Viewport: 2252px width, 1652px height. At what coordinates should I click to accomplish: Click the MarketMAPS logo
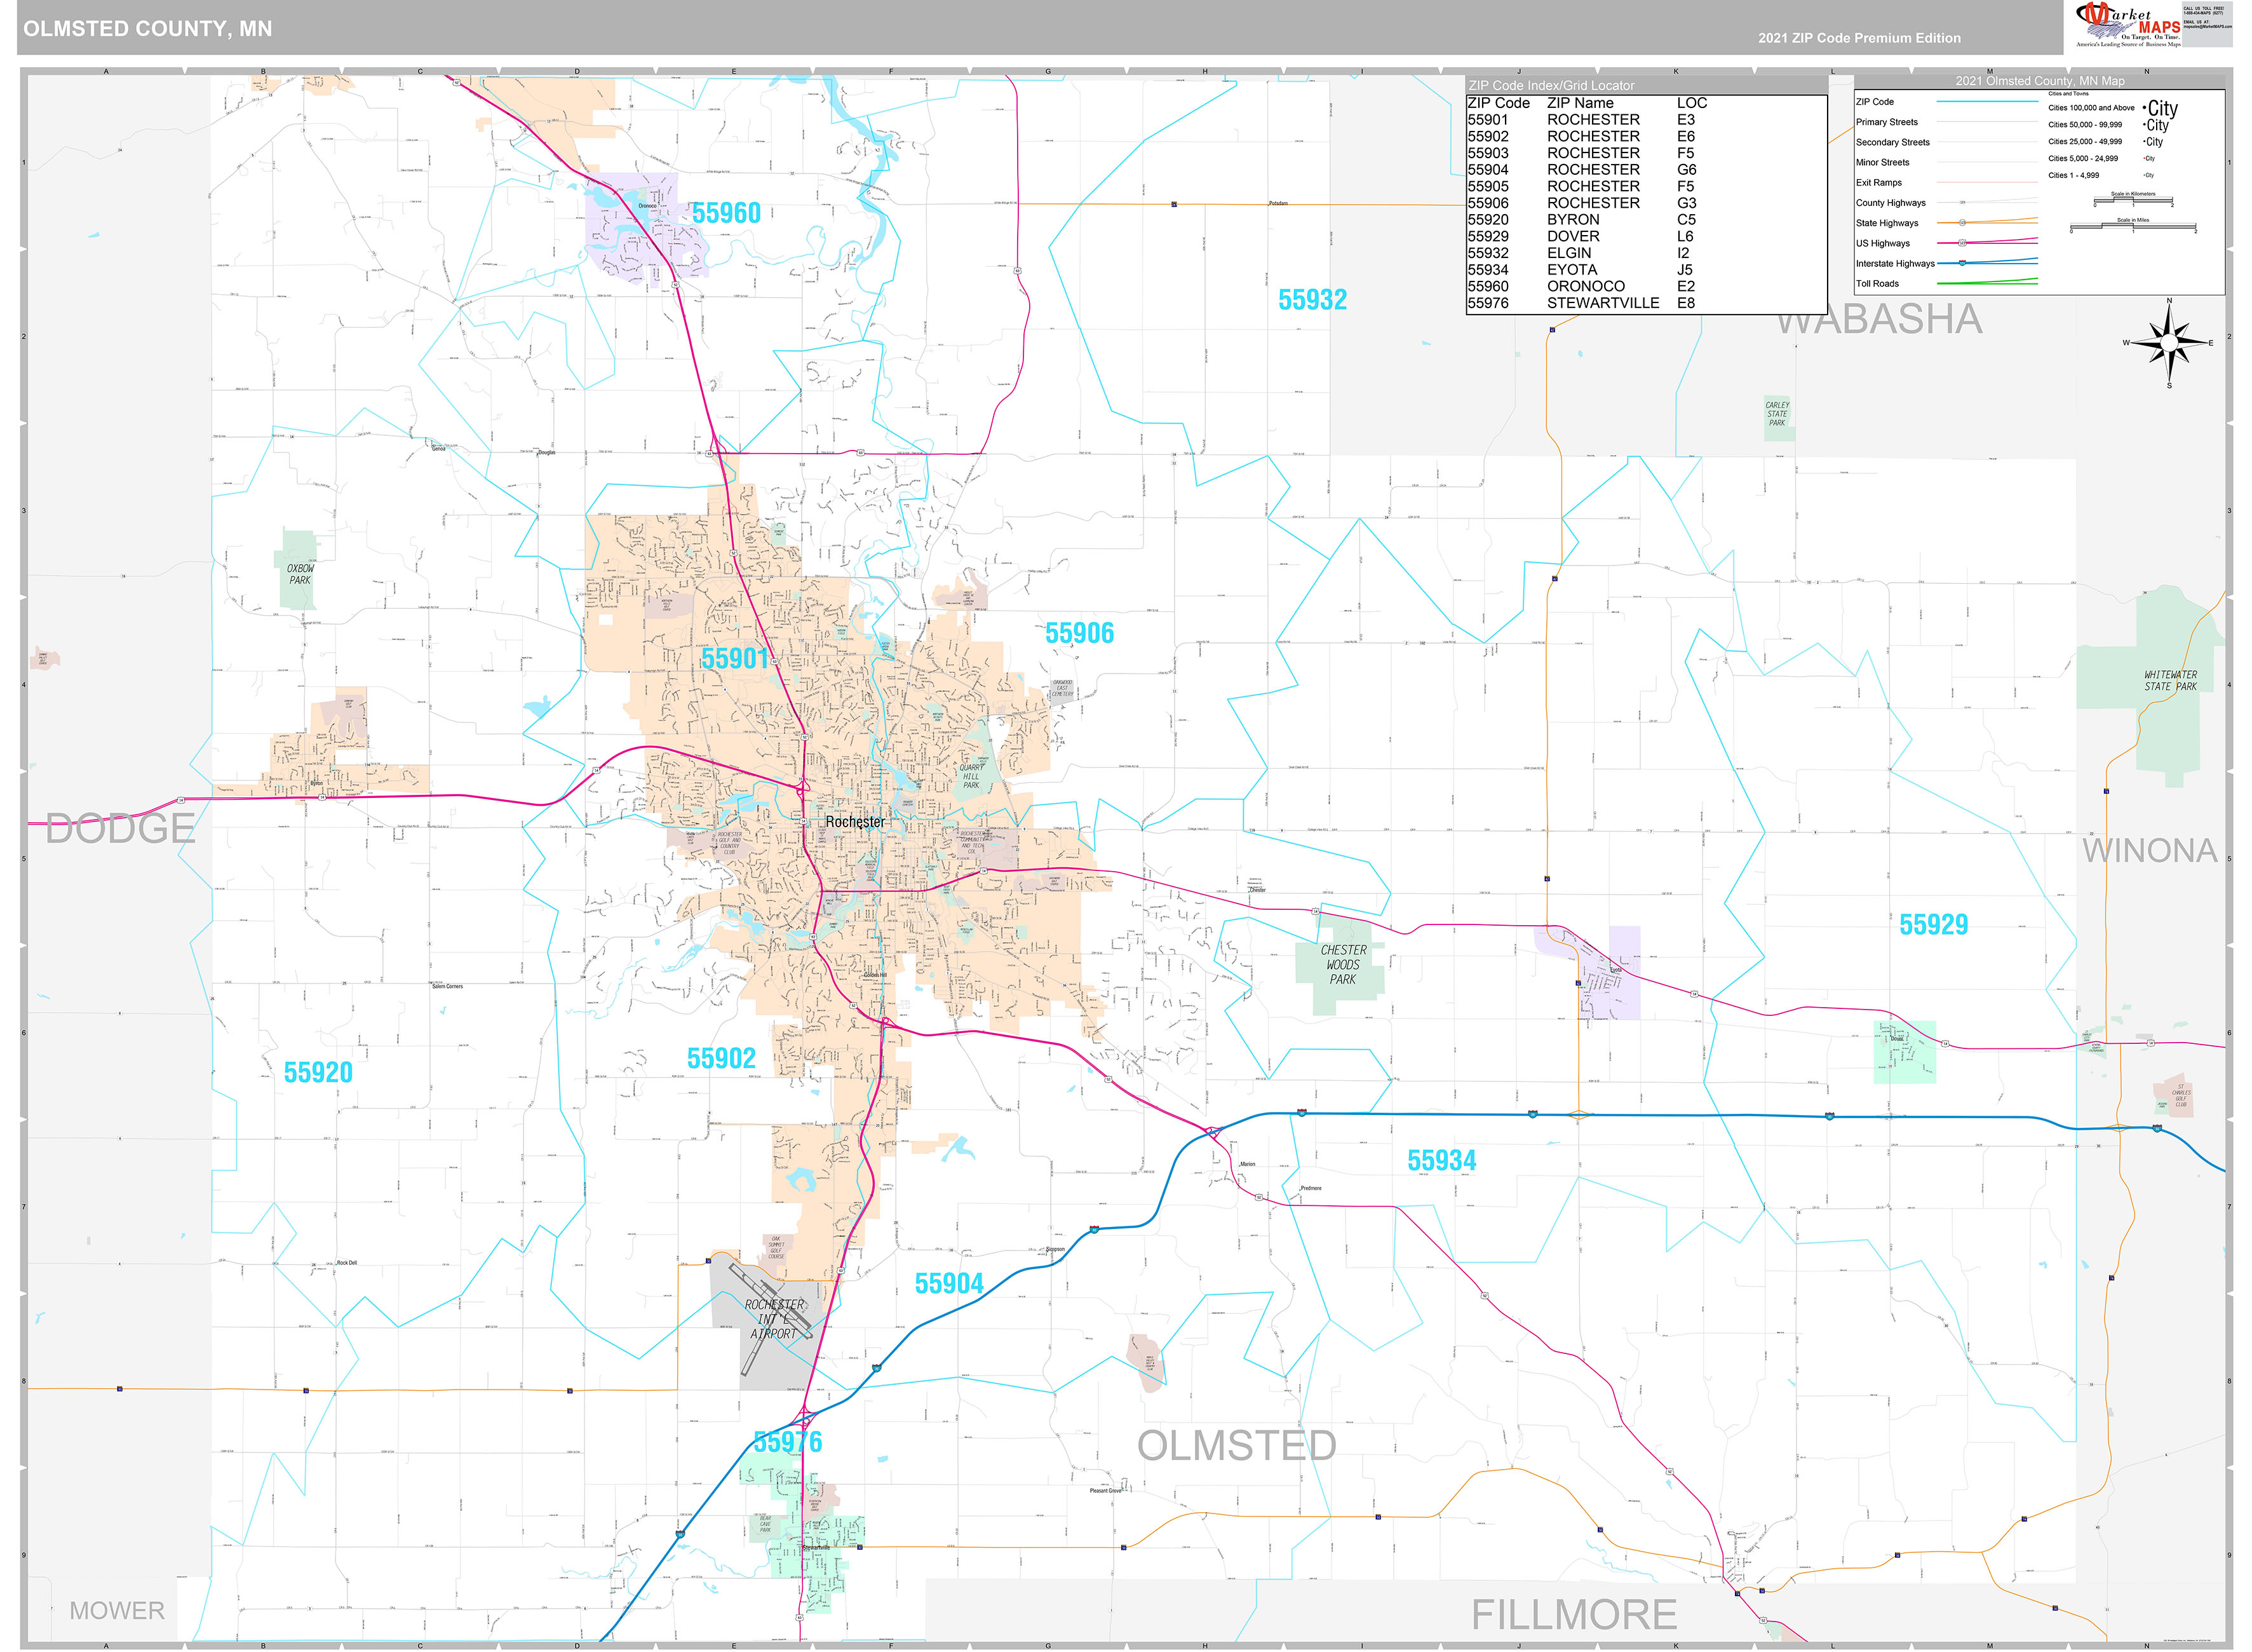click(x=2129, y=25)
